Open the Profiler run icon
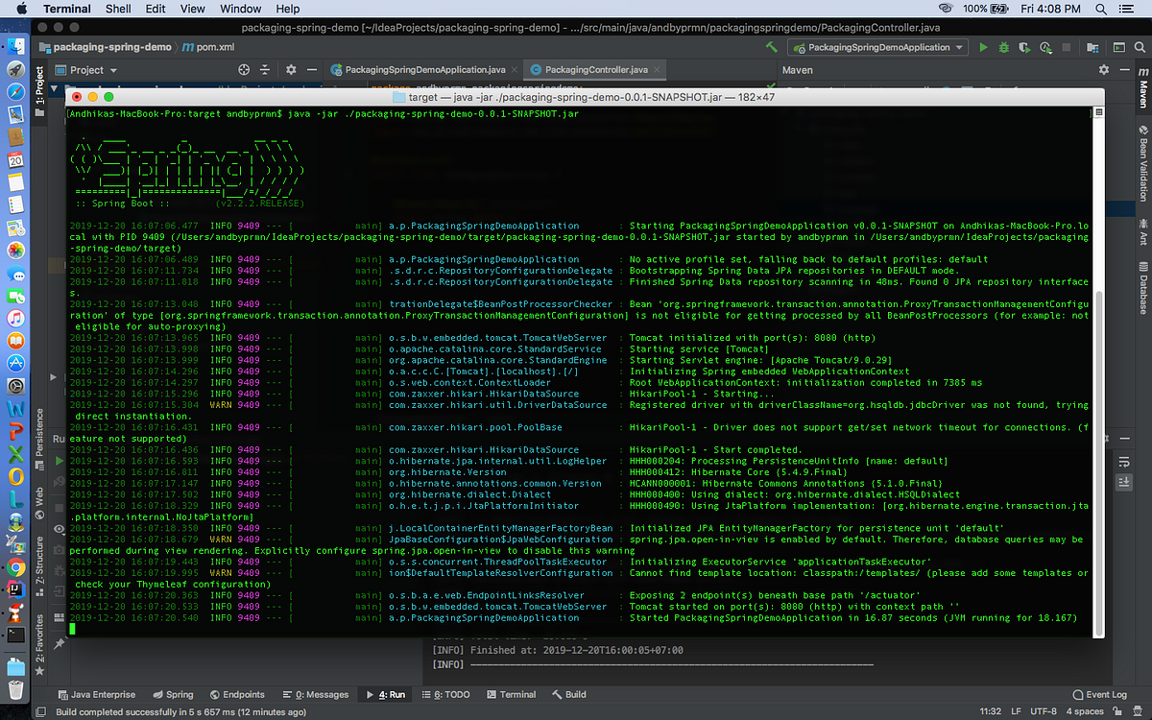Viewport: 1152px width, 720px height. [1045, 46]
